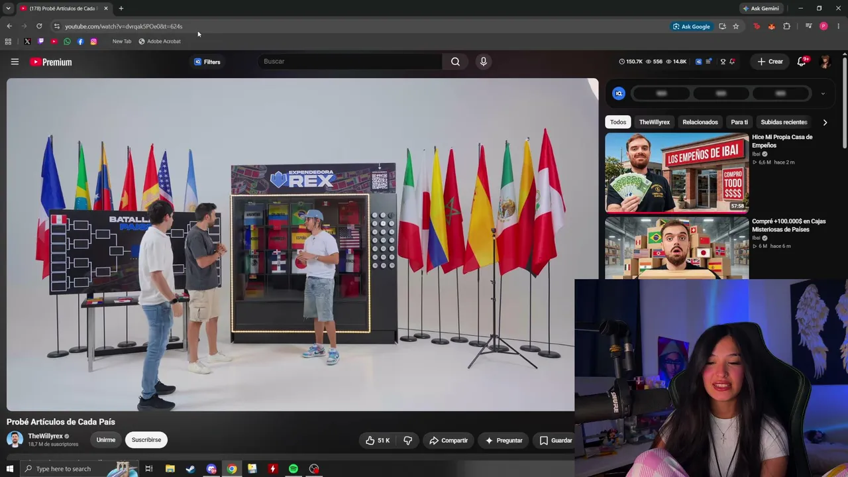View site information icon in address bar
848x477 pixels.
tap(57, 26)
